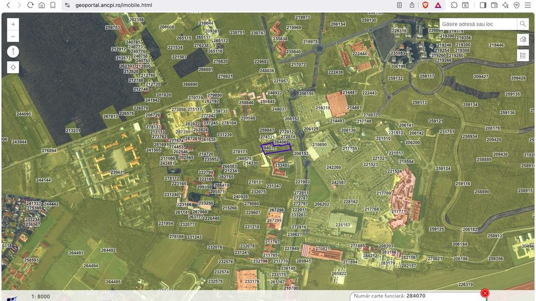Click parcel label 231751
Image resolution: width=536 pixels, height=301 pixels.
(447, 131)
